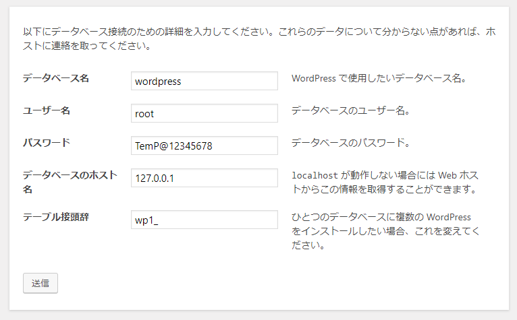The width and height of the screenshot is (517, 320).
Task: Click the intro paragraph at the top
Action: pos(259,40)
